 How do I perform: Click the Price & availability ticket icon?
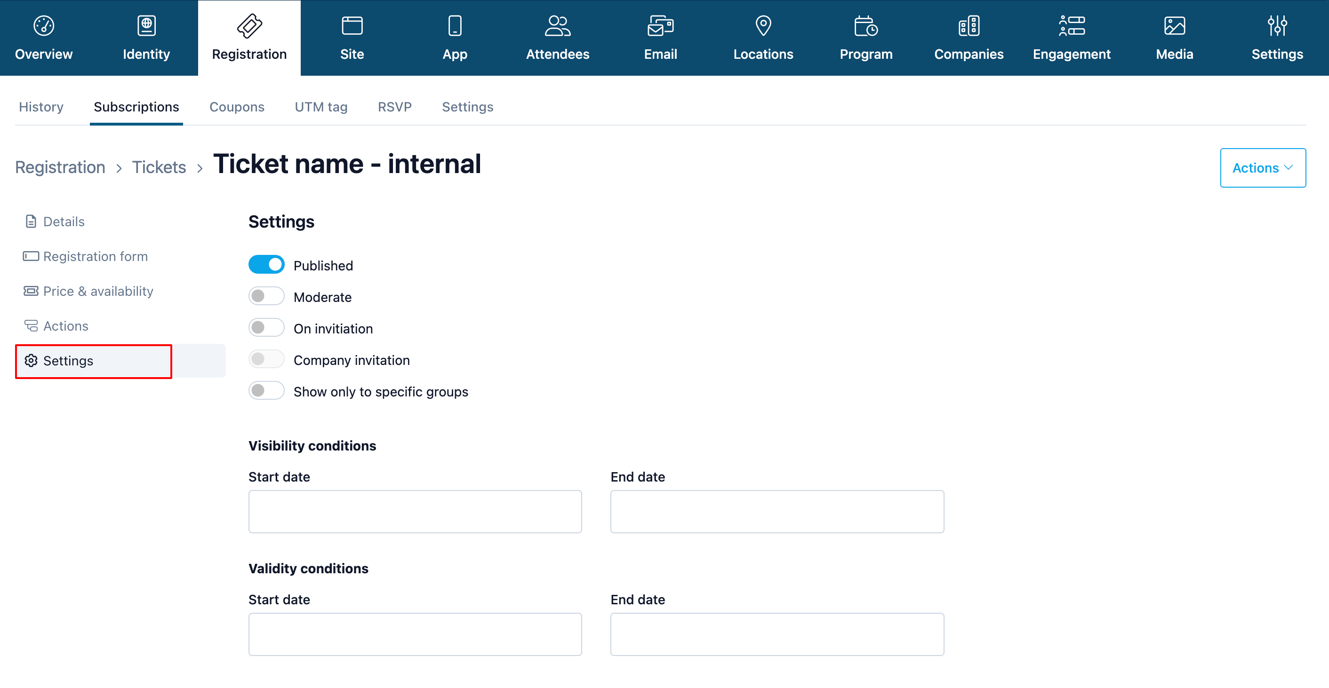pyautogui.click(x=31, y=291)
